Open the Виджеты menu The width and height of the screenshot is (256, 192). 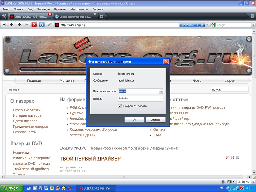click(60, 9)
